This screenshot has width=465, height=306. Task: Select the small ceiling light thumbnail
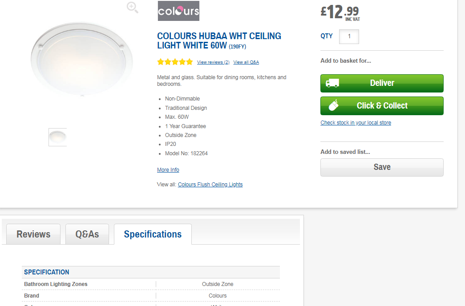tap(57, 137)
